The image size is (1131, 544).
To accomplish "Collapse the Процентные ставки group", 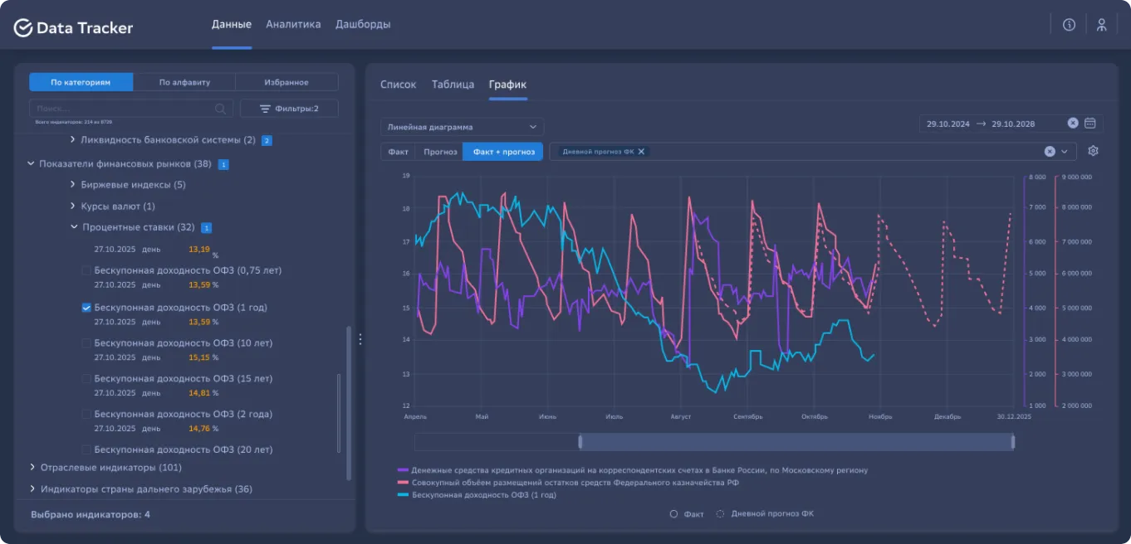I will (74, 227).
